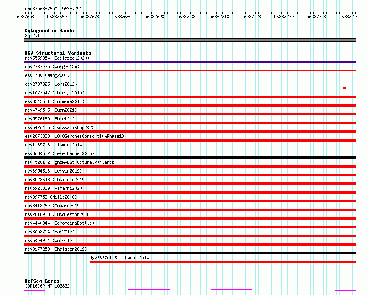Click the chr8:56387650..56387751 region label
Image resolution: width=368 pixels, height=295 pixels.
tap(53, 9)
